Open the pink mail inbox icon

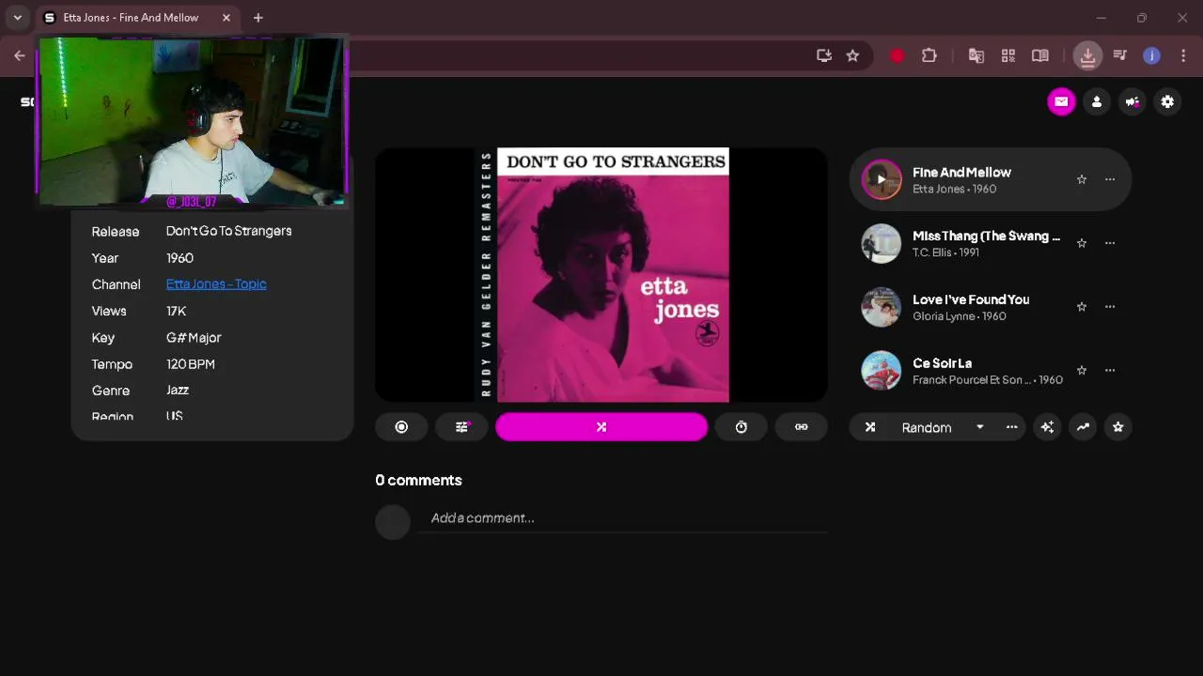click(1061, 101)
